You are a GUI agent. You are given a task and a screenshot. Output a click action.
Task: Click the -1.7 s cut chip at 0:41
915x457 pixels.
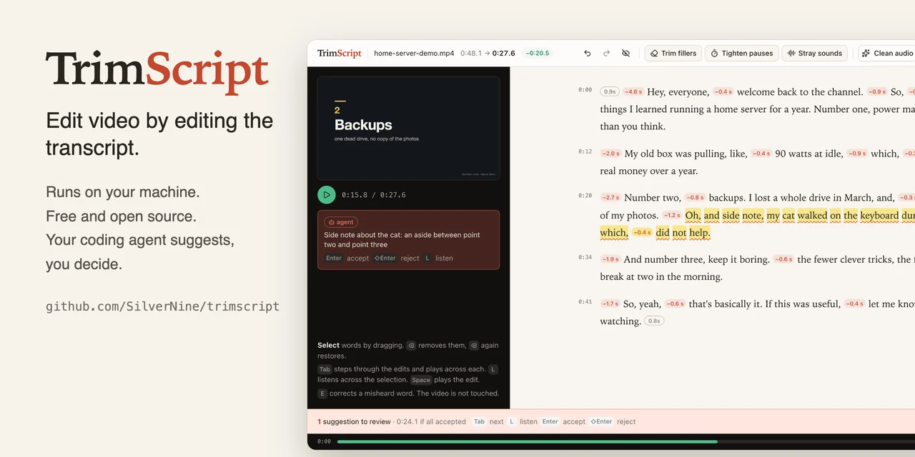point(610,303)
